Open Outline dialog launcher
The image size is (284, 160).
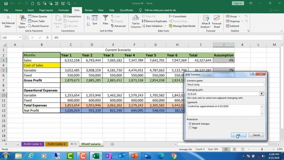[x=248, y=31]
